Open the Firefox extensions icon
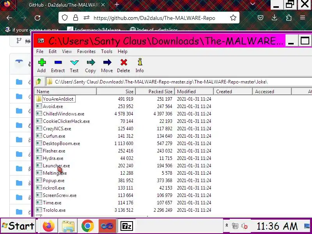This screenshot has width=312, height=234. (289, 18)
